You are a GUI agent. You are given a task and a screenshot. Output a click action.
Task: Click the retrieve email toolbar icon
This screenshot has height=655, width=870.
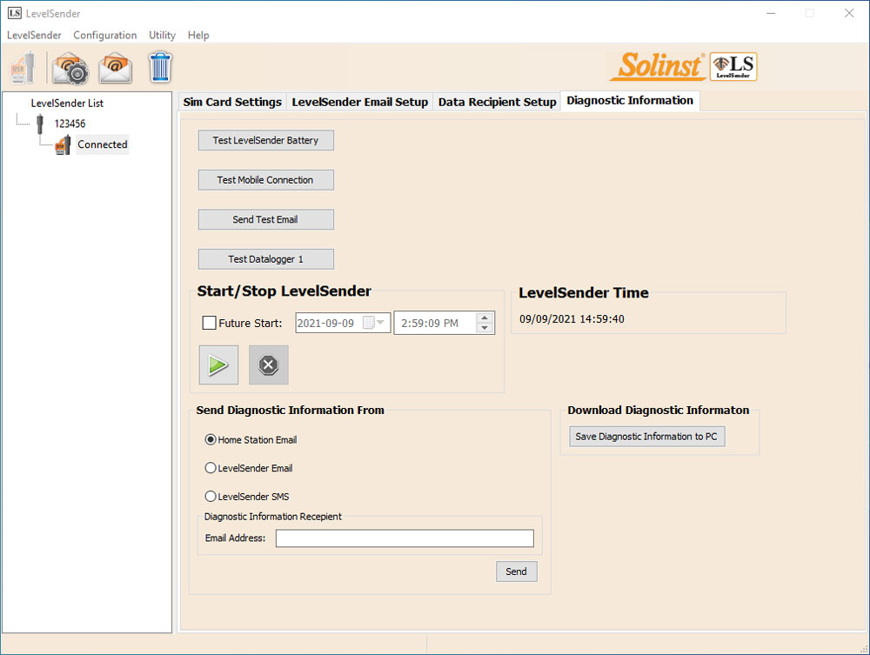click(115, 67)
